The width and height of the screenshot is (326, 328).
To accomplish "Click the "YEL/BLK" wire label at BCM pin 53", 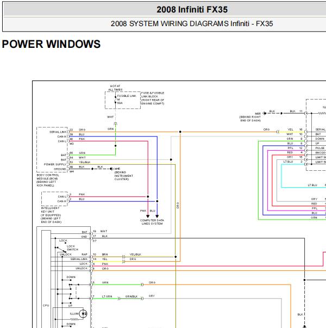I will coord(85,162).
